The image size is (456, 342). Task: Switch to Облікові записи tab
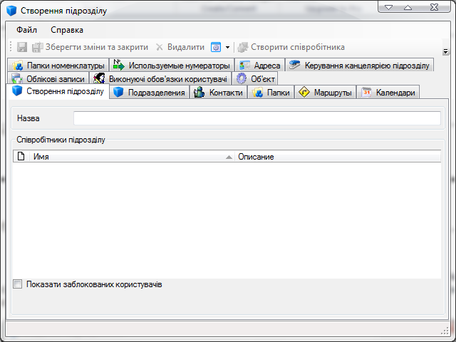[48, 79]
